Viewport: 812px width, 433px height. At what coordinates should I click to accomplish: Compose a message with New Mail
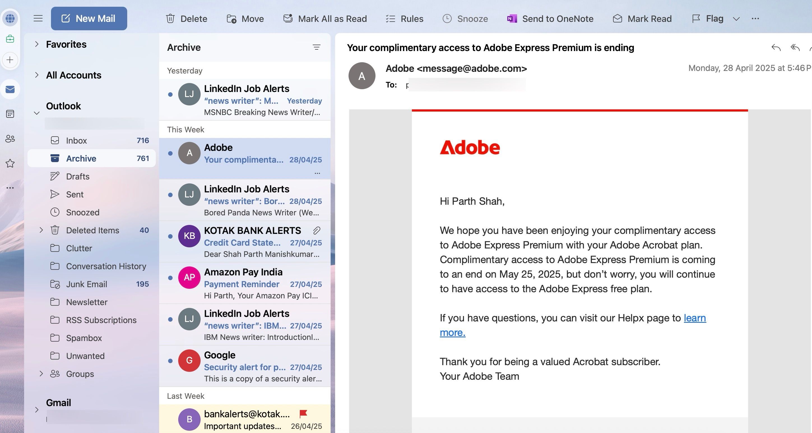(89, 18)
